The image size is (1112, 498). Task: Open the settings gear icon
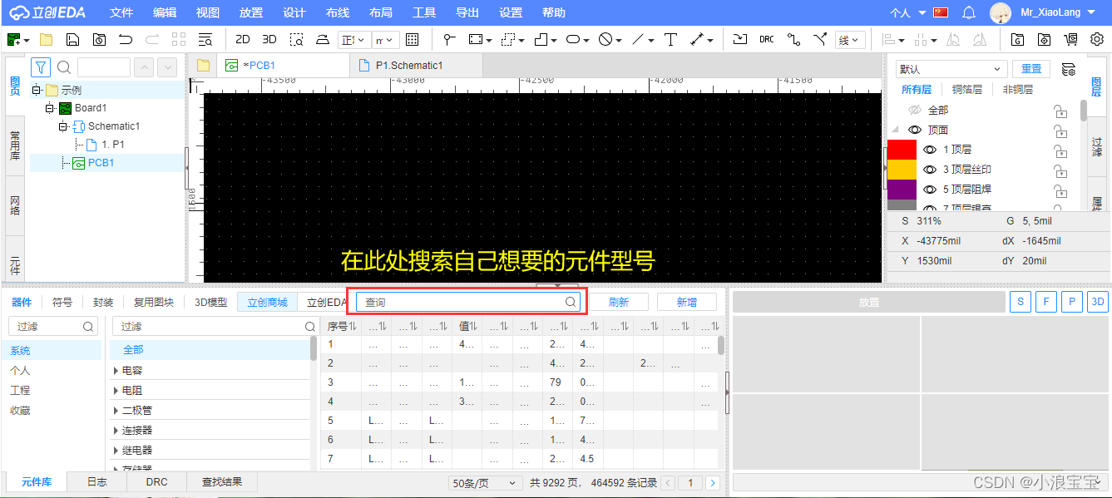[1097, 39]
